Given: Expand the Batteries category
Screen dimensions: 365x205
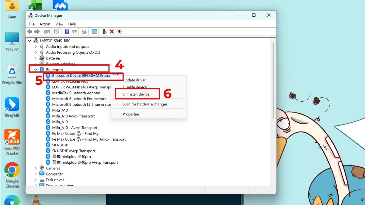Looking at the screenshot, I should pyautogui.click(x=36, y=58).
